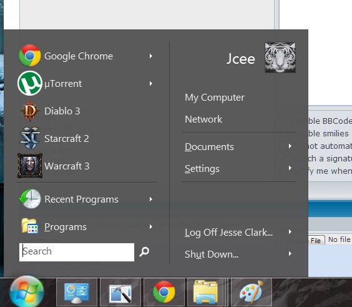The height and width of the screenshot is (307, 352).
Task: Start Starcraft 2 via its icon
Action: pos(29,138)
